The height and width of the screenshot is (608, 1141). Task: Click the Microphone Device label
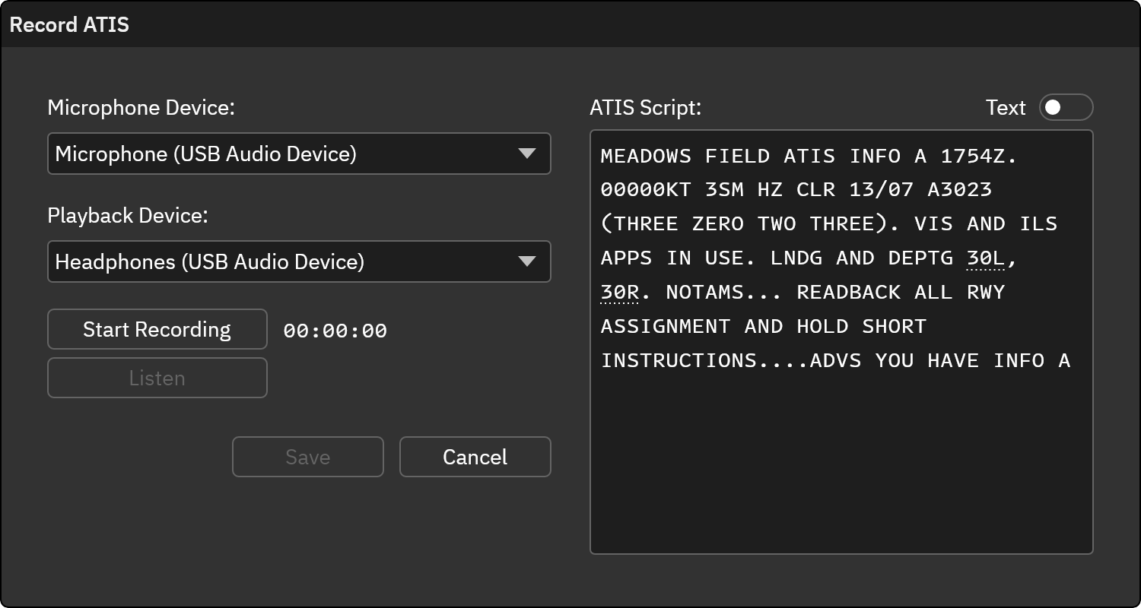click(x=141, y=108)
